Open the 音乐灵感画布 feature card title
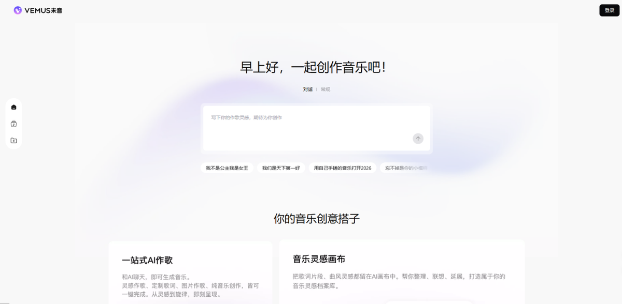The height and width of the screenshot is (304, 622). pyautogui.click(x=319, y=259)
